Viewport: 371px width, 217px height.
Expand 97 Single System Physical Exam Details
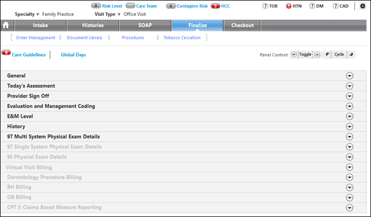(349, 147)
